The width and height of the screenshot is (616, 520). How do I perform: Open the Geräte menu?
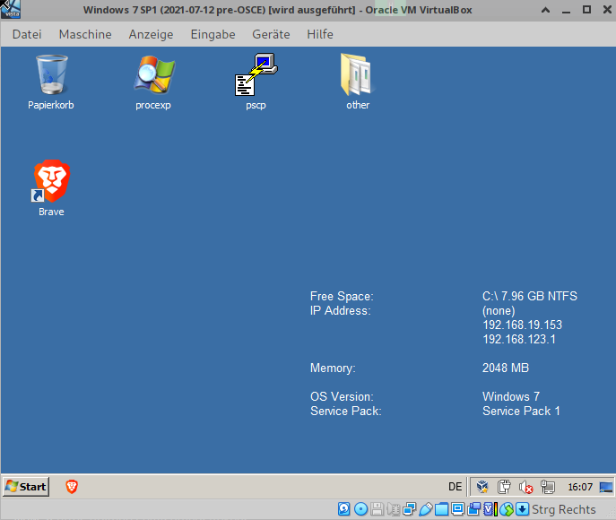tap(271, 34)
